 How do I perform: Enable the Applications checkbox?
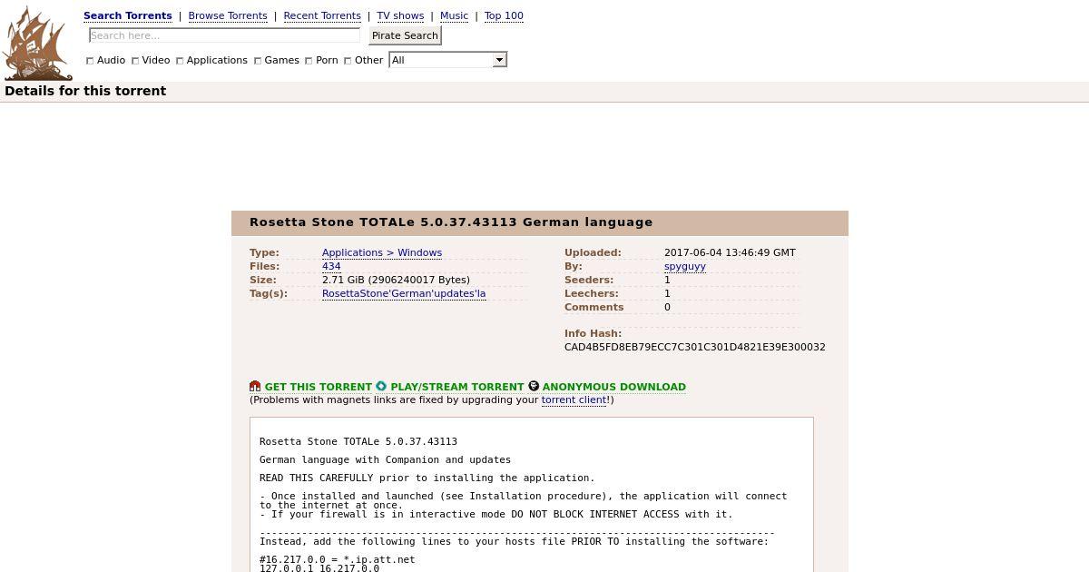180,61
